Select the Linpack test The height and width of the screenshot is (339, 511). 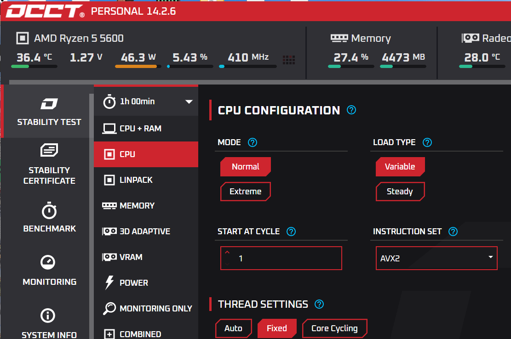[x=146, y=180]
